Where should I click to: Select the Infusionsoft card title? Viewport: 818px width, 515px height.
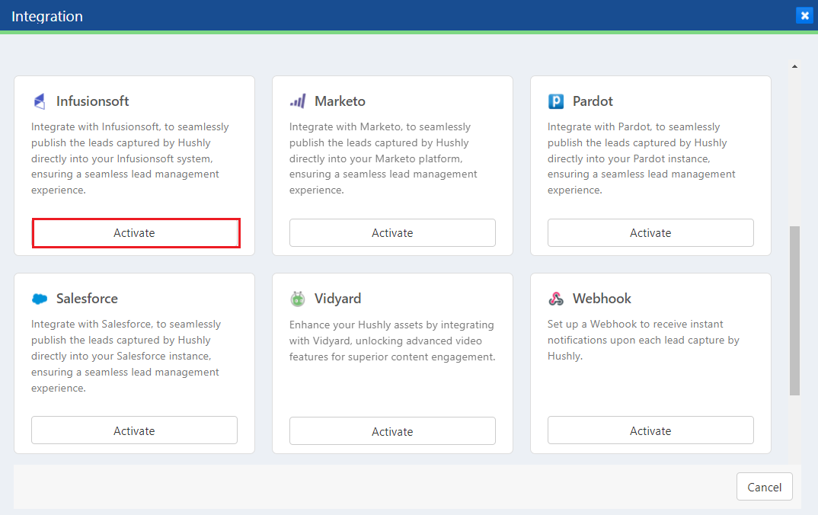[92, 101]
